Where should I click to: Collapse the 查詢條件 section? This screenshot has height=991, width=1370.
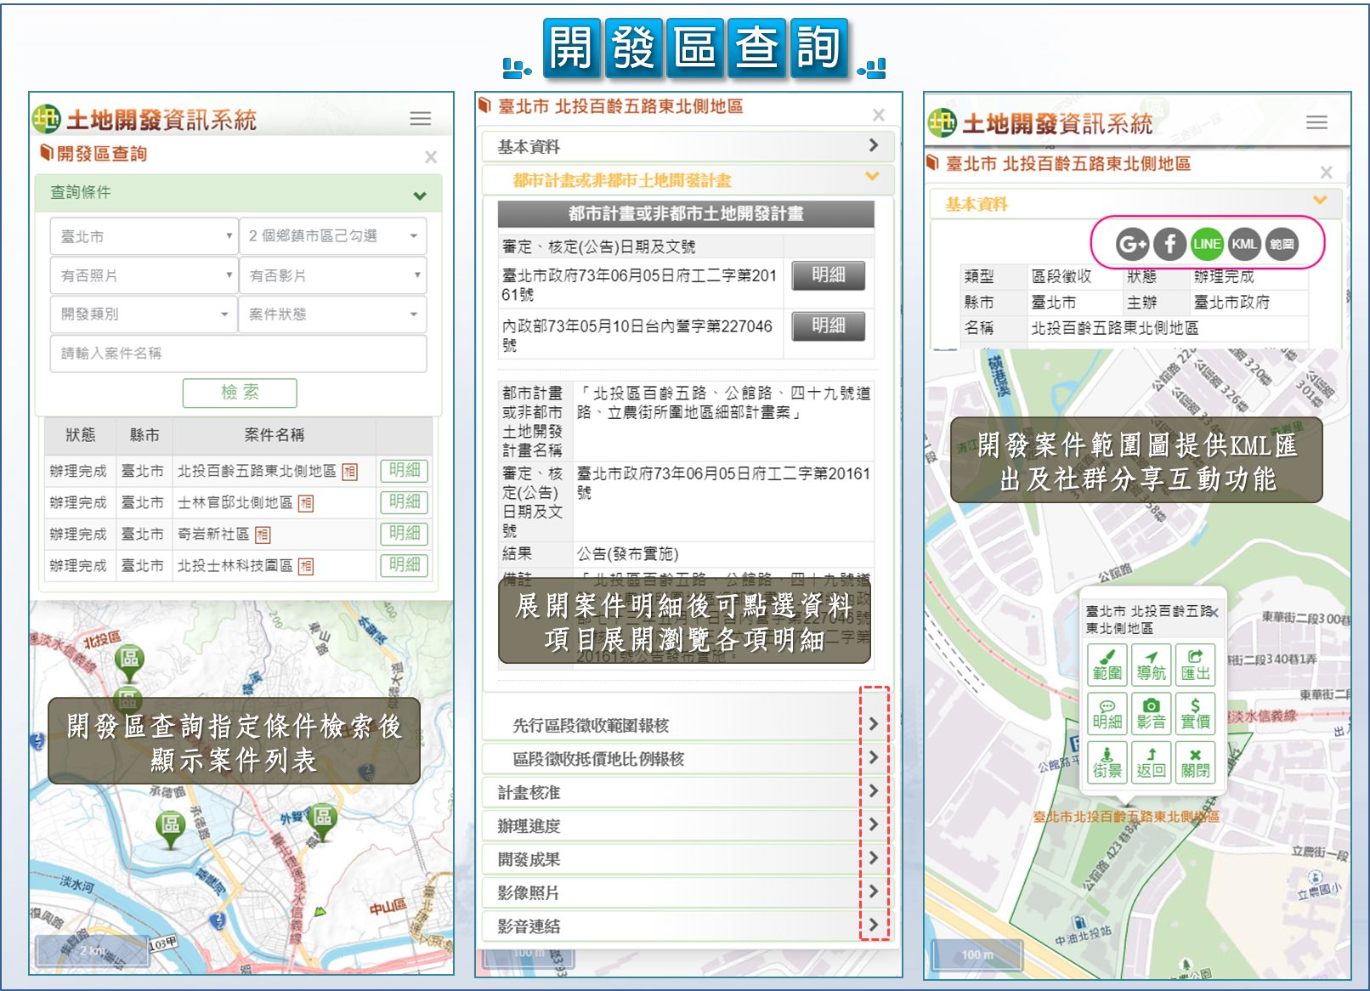pyautogui.click(x=419, y=195)
